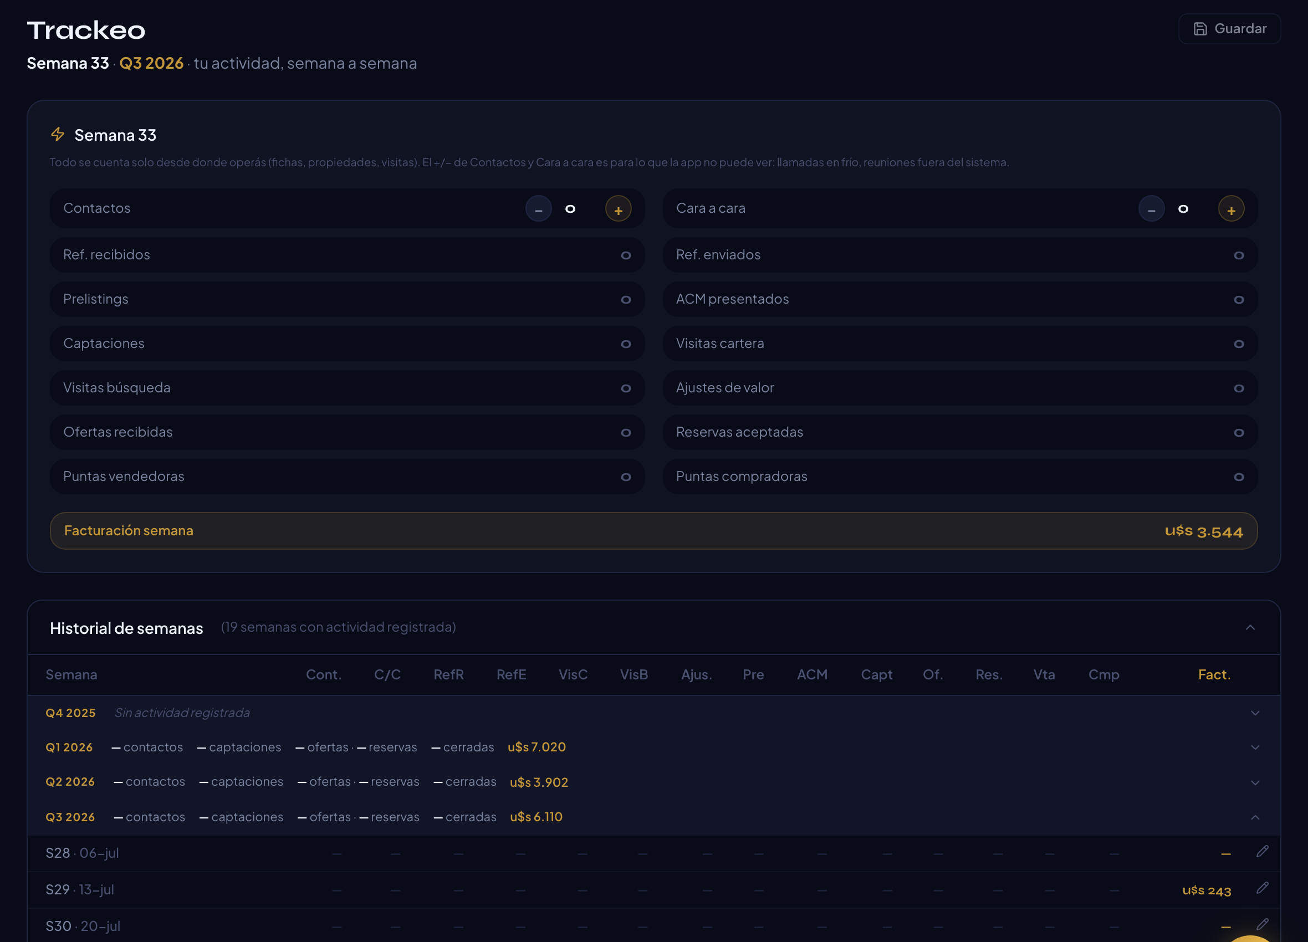Select the Visitas cartera row
The width and height of the screenshot is (1308, 942).
pos(959,344)
